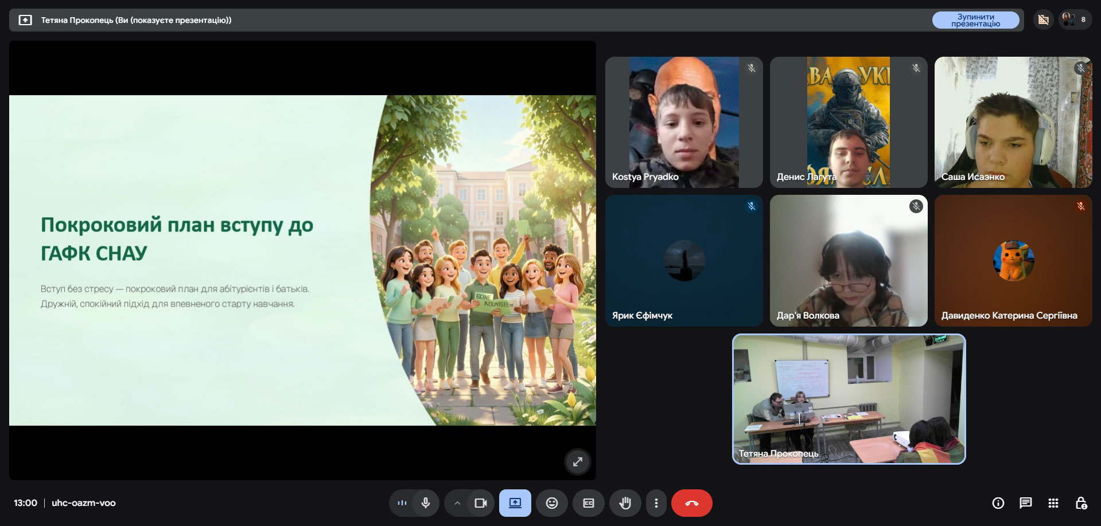Select Дар'я Волкова video tile
This screenshot has width=1101, height=526.
coord(848,261)
